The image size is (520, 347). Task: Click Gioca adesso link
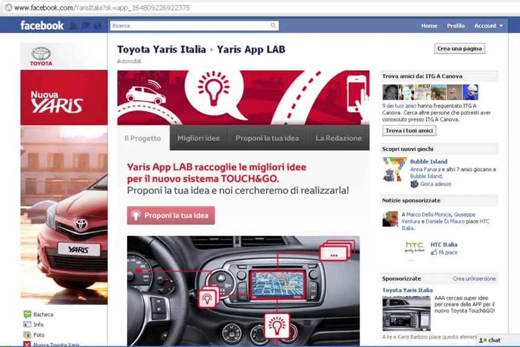pos(435,184)
